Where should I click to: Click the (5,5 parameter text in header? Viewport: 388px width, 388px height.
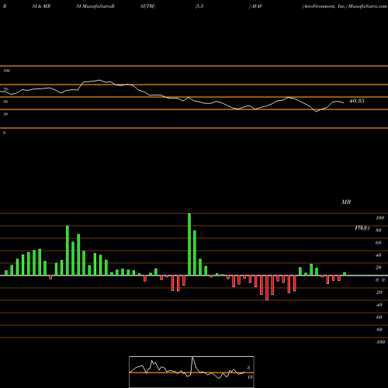tap(199, 6)
